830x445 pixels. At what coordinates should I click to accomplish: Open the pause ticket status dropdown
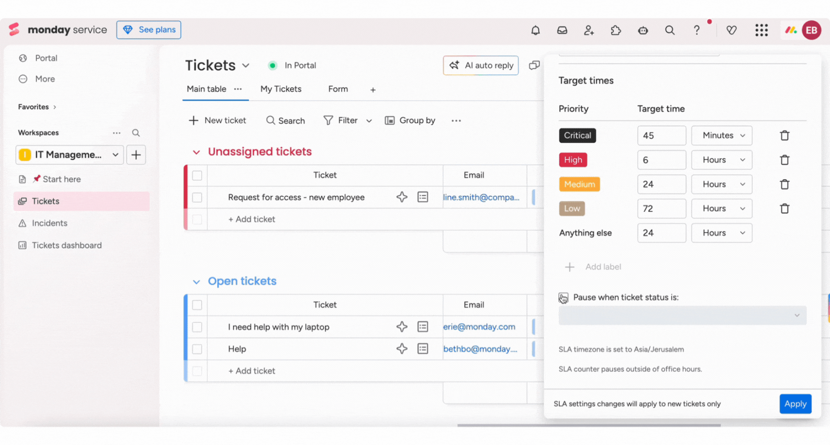pos(682,316)
